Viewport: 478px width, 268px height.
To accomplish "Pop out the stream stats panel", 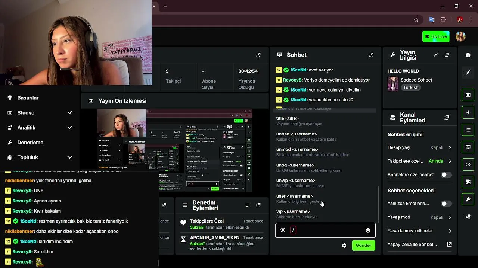I will [x=258, y=55].
